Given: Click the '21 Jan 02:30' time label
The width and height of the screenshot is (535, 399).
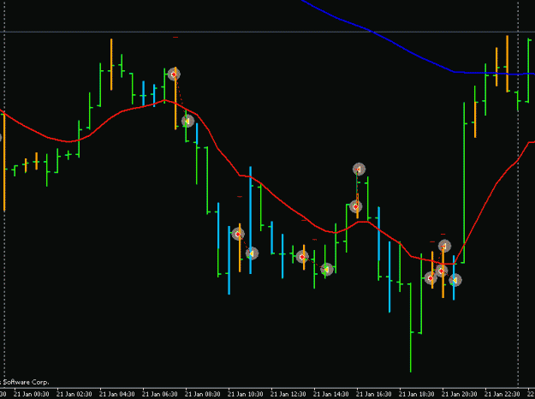Looking at the screenshot, I should tap(74, 394).
